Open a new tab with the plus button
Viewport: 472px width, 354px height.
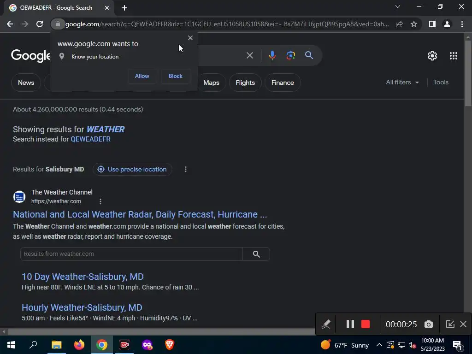pyautogui.click(x=124, y=8)
